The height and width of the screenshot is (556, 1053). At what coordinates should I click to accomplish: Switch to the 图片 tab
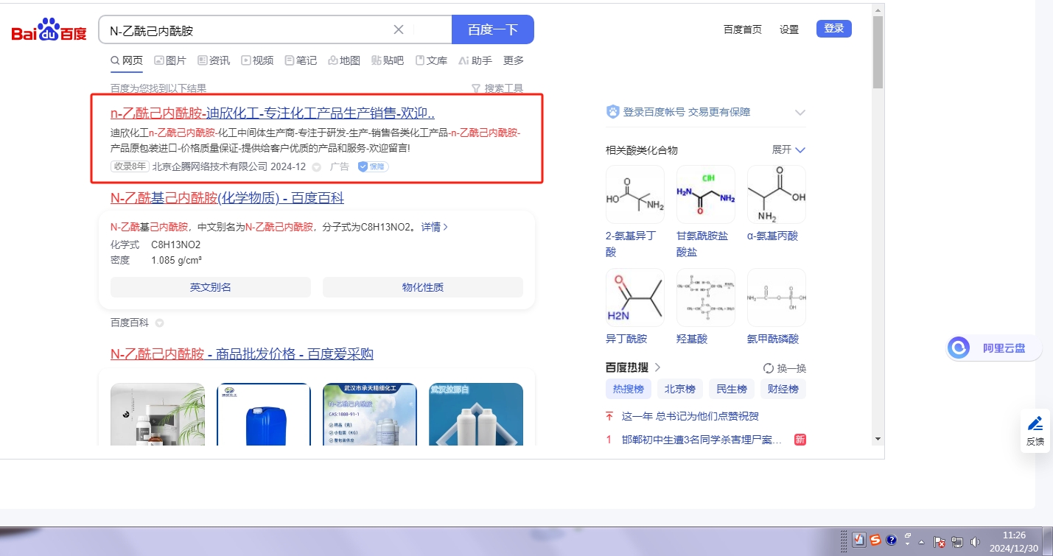tap(170, 60)
